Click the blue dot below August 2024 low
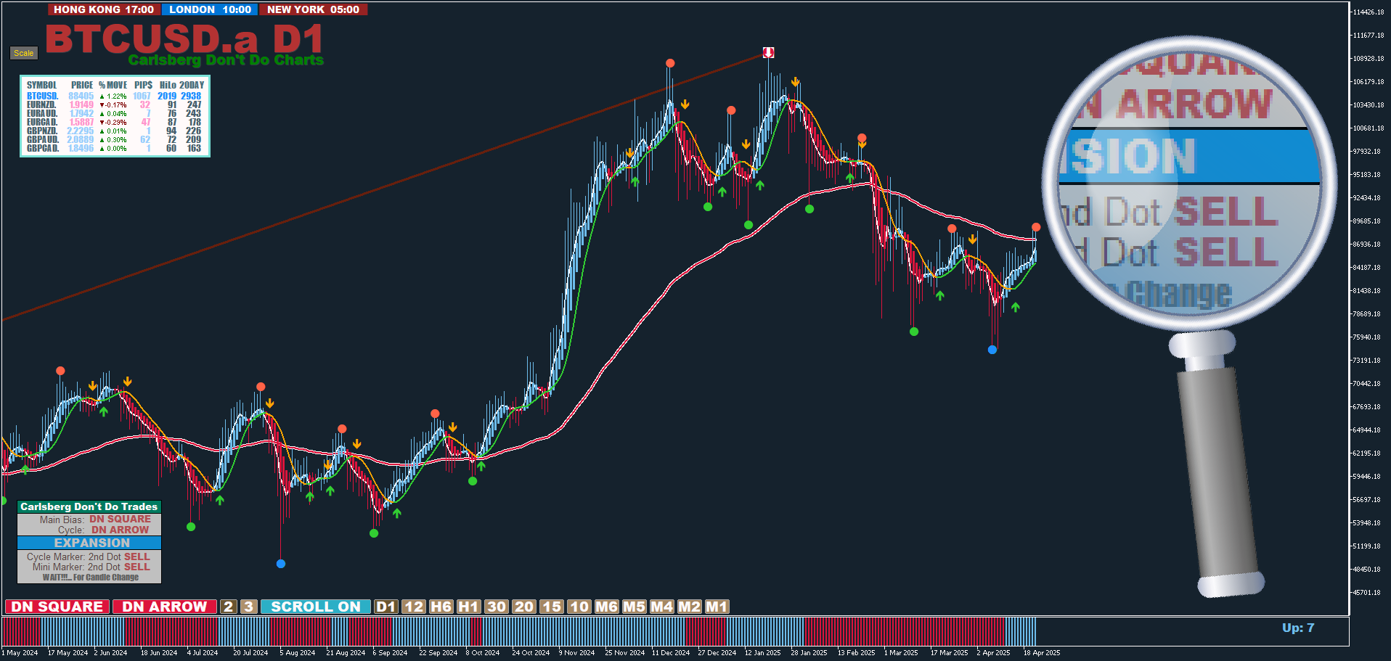 281,564
